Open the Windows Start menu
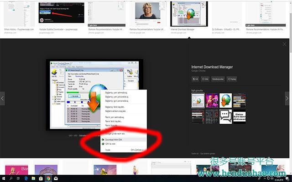The image size is (292, 182). 3,178
